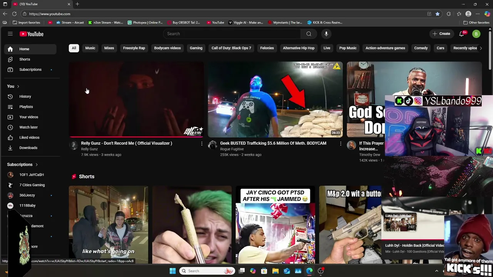Click the bookmark star in the address bar
493x277 pixels.
438,14
